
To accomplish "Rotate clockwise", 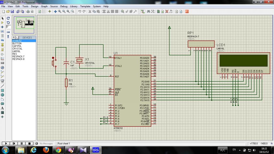I will coord(8,18).
